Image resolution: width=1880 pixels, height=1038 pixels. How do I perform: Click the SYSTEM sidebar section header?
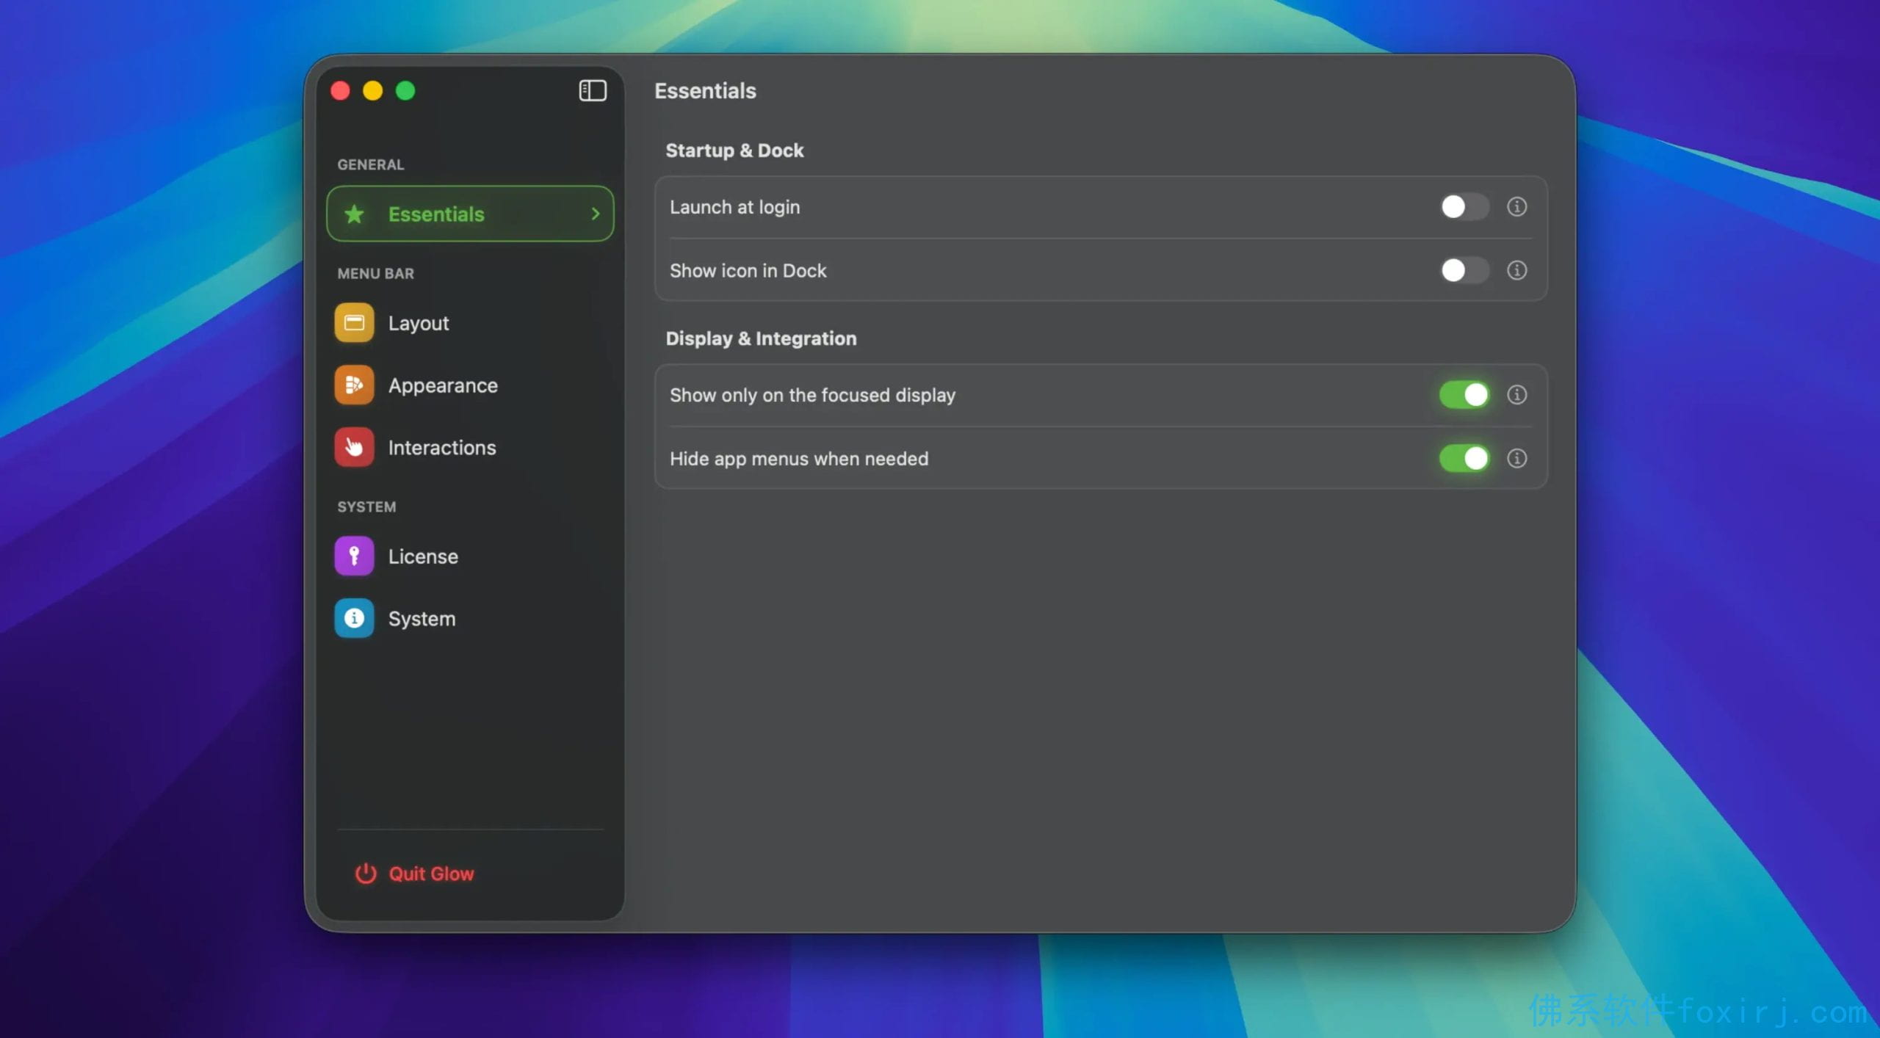pyautogui.click(x=366, y=507)
